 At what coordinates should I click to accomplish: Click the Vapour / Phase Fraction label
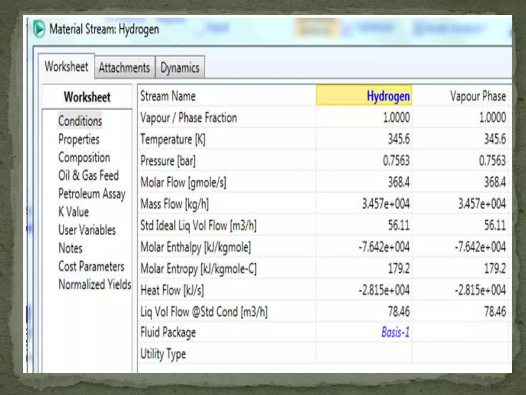189,118
